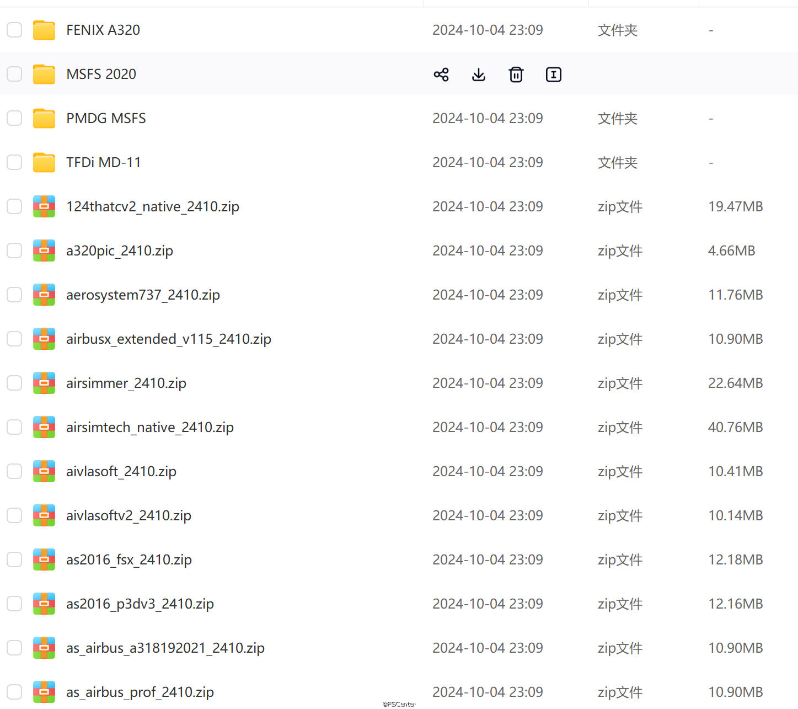
Task: Open the MSFS 2020 folder icon
Action: (x=44, y=74)
